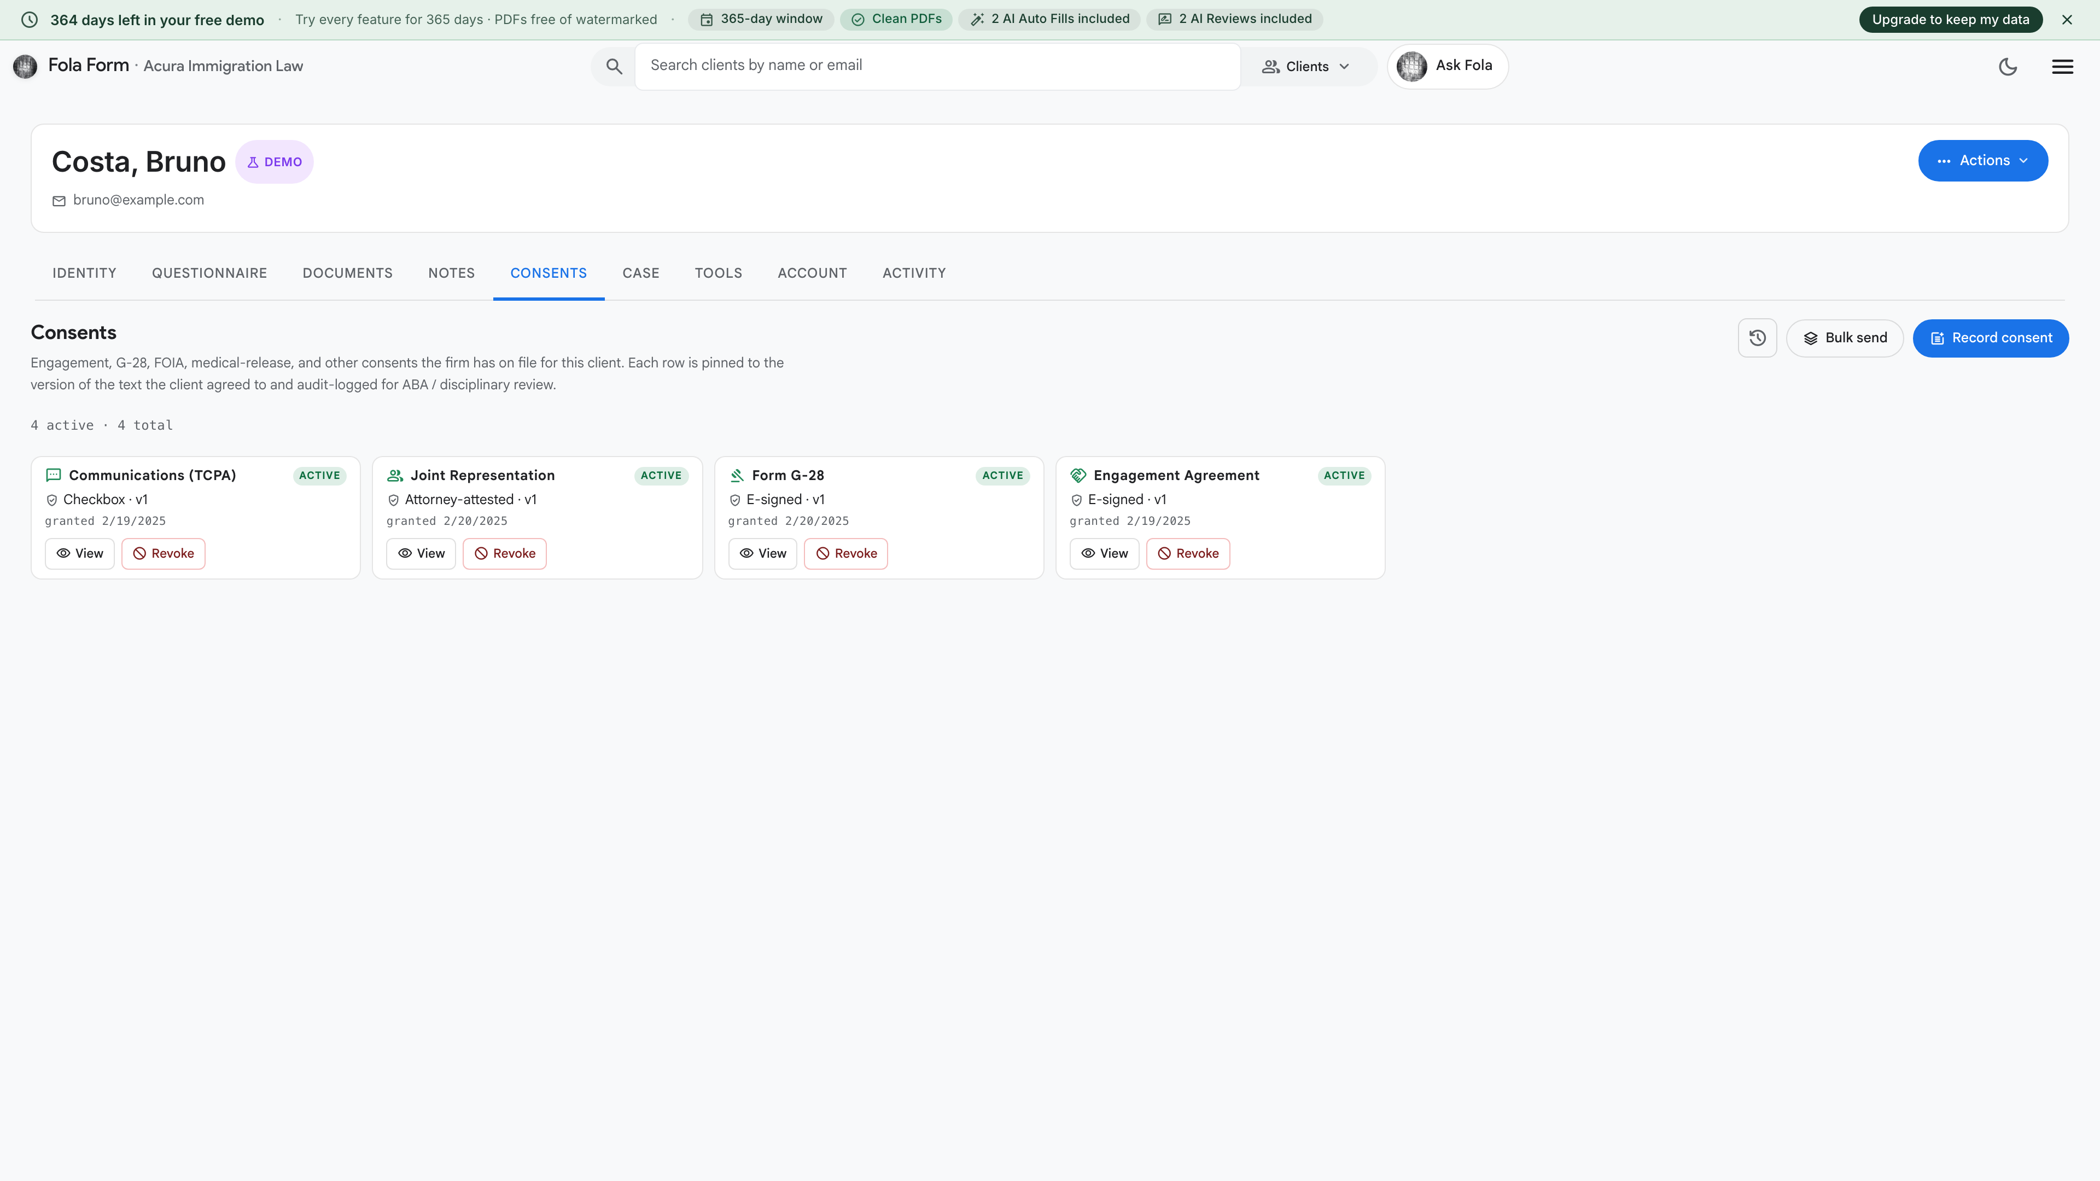Expand the Clients filter dropdown
The height and width of the screenshot is (1181, 2100).
1306,67
